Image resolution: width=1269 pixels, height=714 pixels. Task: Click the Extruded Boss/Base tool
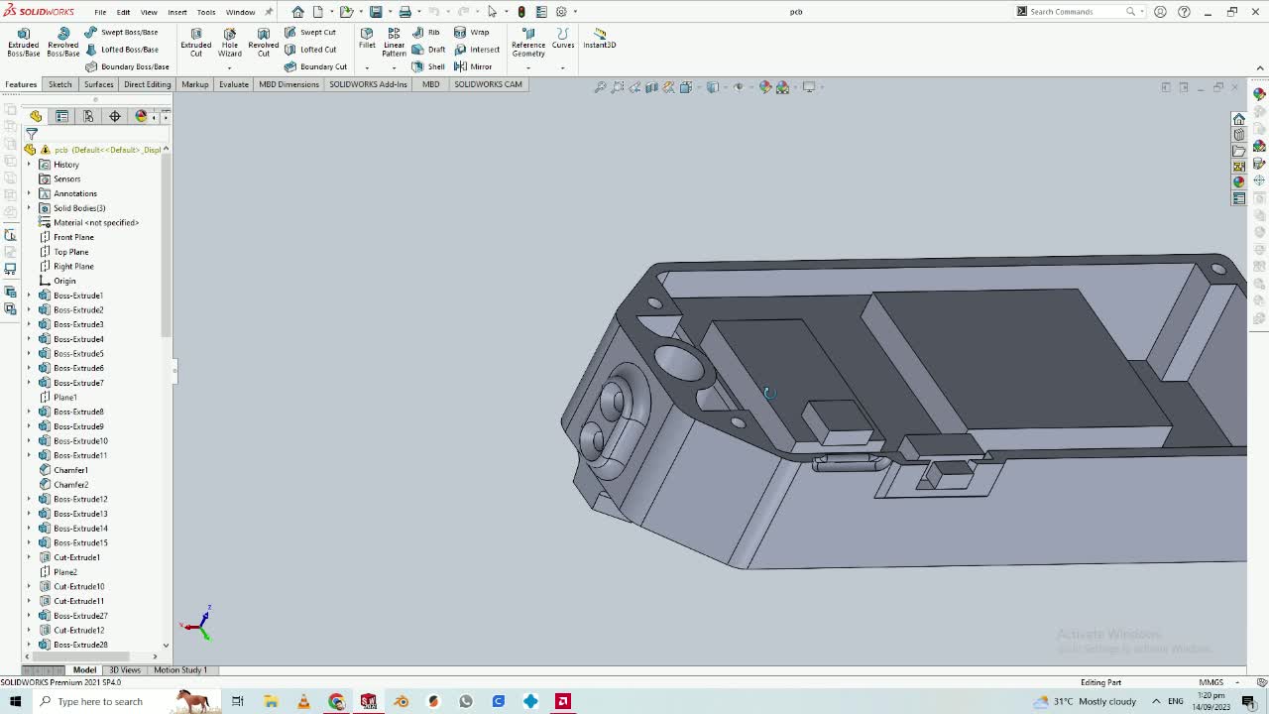[x=23, y=42]
